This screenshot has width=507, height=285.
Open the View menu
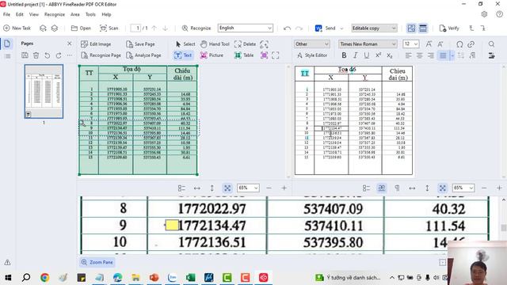(x=33, y=14)
